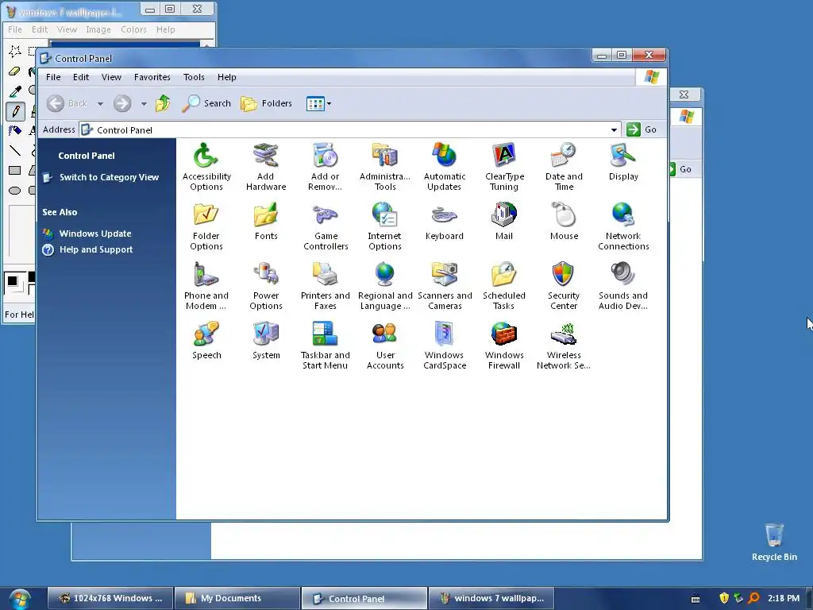Select the Ellipse tool in Paint
Image resolution: width=813 pixels, height=610 pixels.
tap(15, 191)
